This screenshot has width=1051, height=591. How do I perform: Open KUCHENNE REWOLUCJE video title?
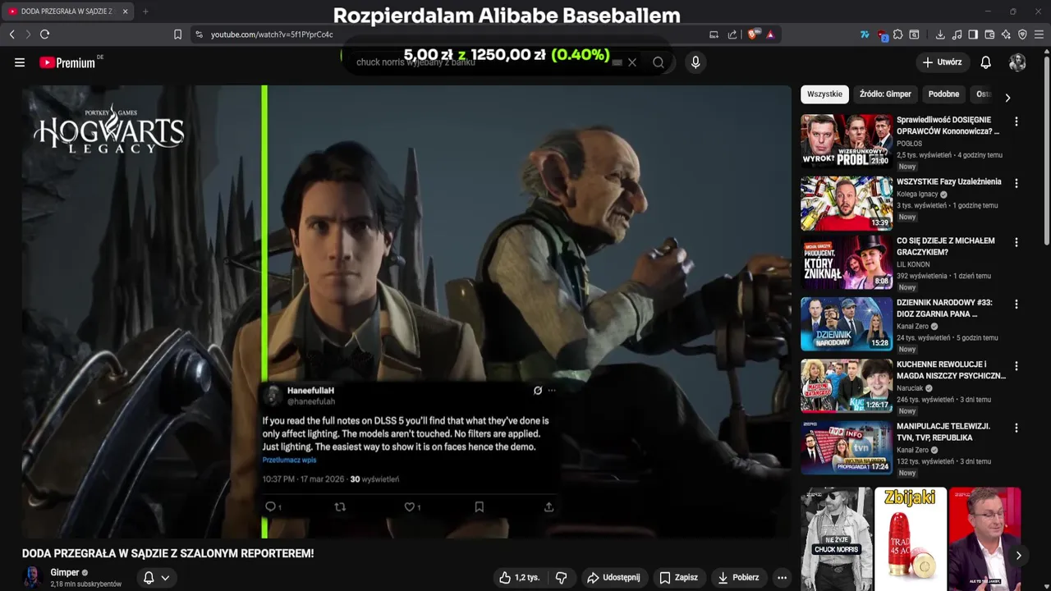[x=951, y=370]
